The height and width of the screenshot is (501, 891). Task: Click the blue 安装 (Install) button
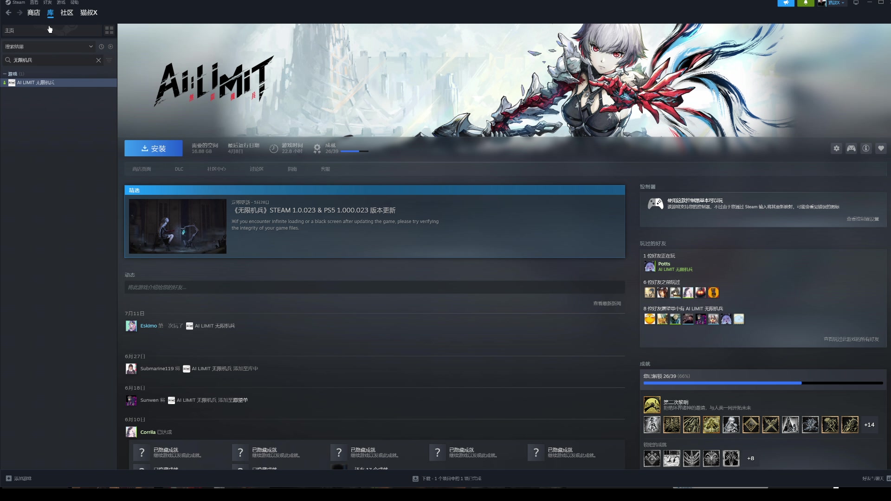point(153,148)
